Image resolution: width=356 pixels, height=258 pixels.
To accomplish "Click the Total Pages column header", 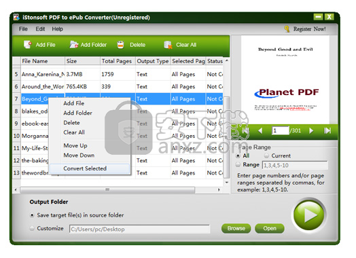I will (118, 61).
